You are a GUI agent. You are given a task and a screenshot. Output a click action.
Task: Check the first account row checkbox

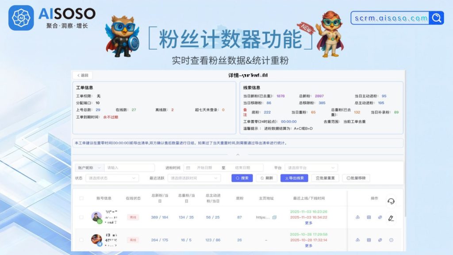[81, 217]
